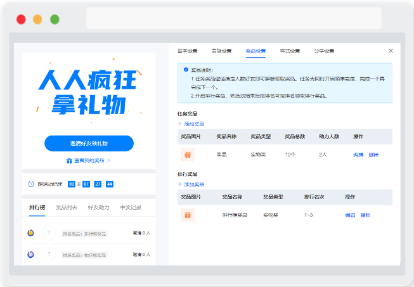Image resolution: width=414 pixels, height=287 pixels.
Task: Click the countdown seconds box 44
Action: [x=110, y=184]
